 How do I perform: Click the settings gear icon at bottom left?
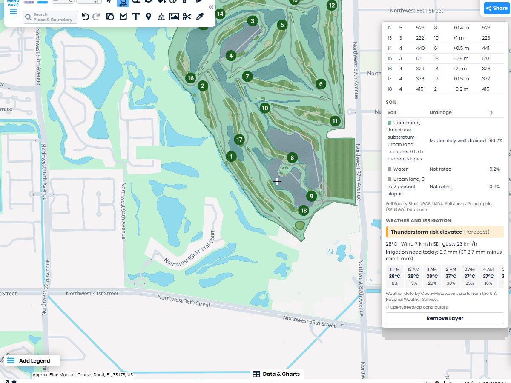click(x=14, y=382)
